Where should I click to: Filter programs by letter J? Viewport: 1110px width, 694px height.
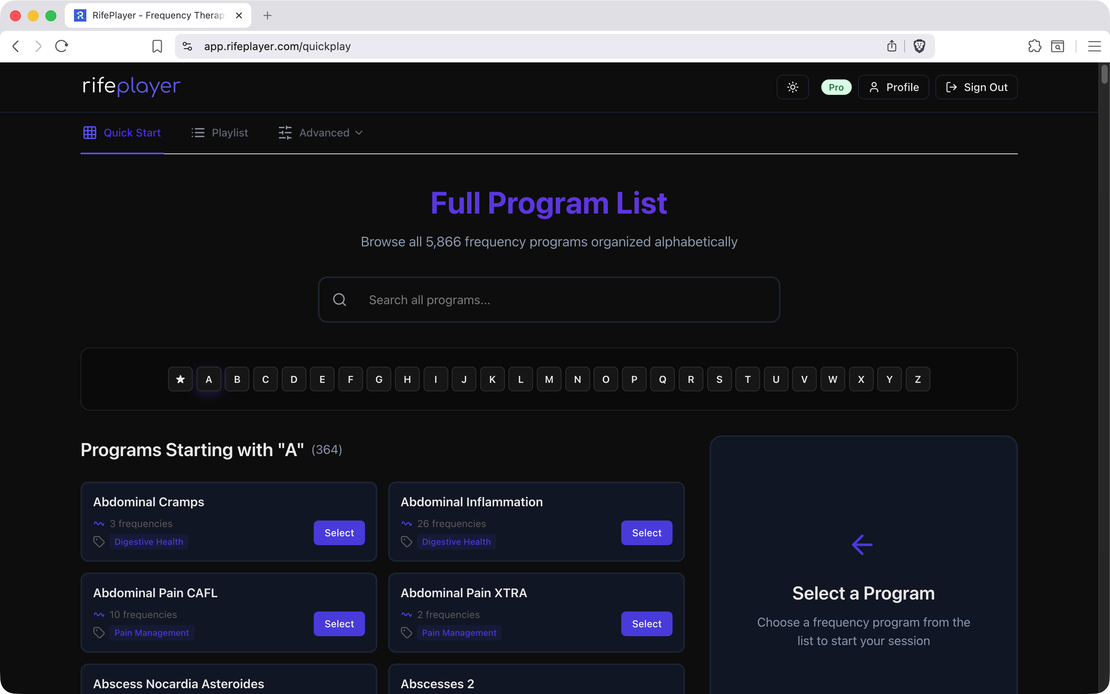pyautogui.click(x=464, y=379)
